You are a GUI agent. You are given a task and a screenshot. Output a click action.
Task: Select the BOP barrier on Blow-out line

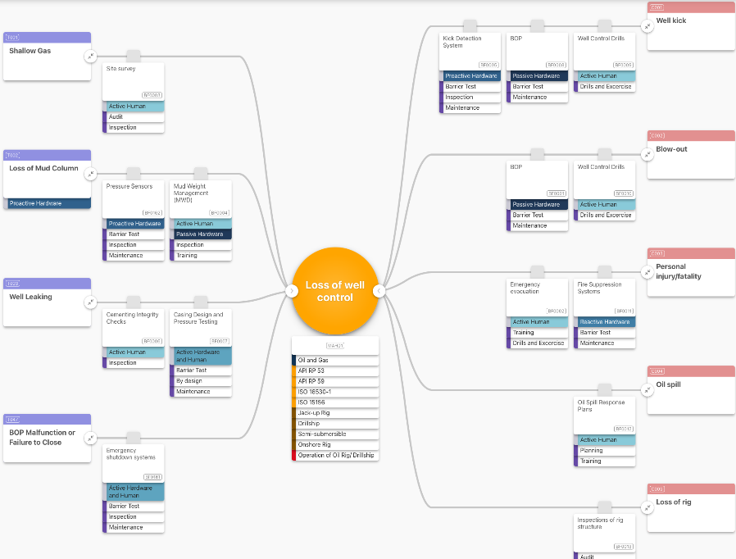(x=537, y=180)
